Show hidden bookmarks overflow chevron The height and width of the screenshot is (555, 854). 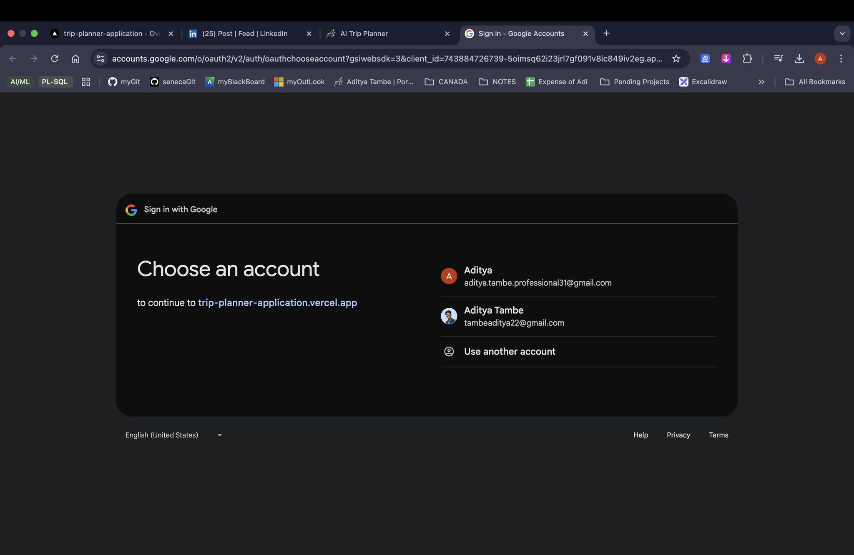point(761,82)
